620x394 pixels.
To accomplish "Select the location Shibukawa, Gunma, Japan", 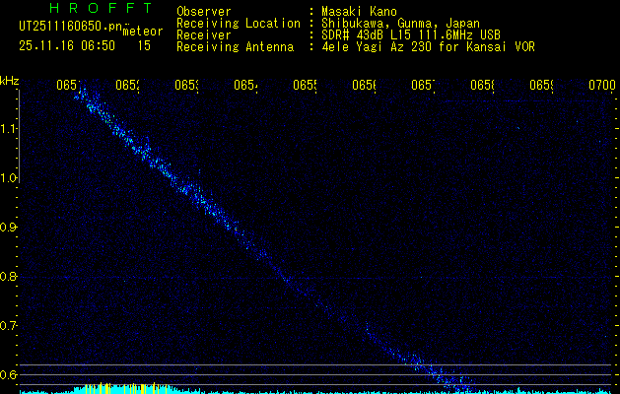I will click(400, 24).
